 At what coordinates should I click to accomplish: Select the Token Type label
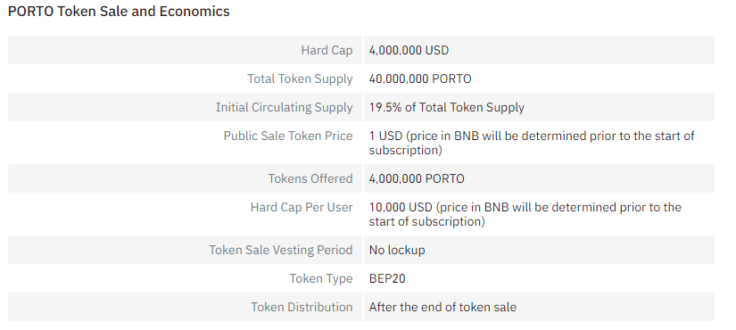(321, 279)
